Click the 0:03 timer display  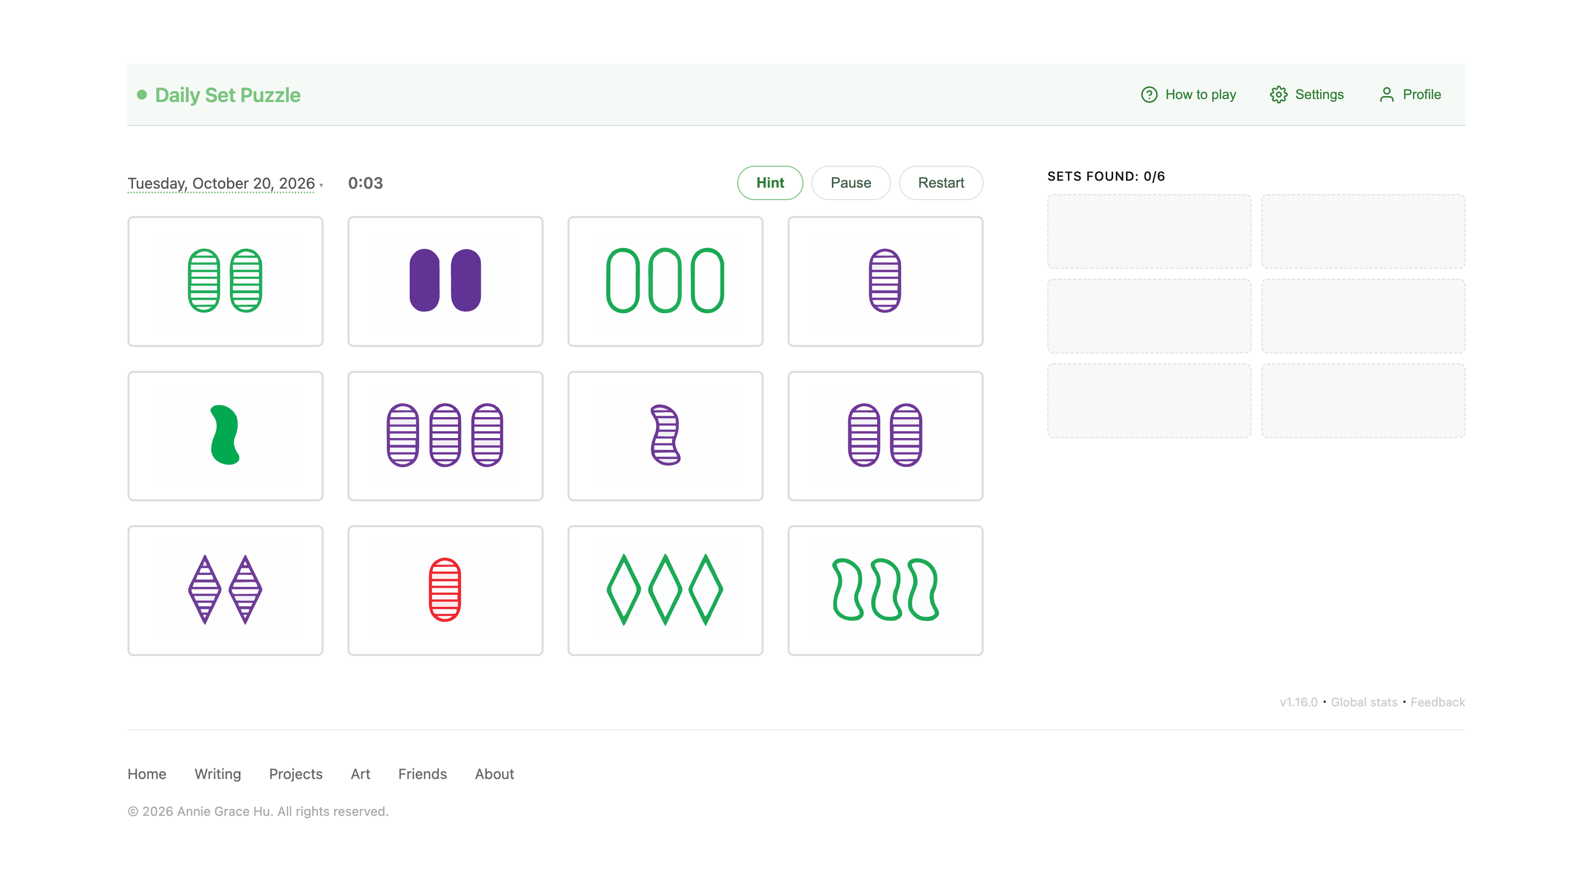click(365, 183)
